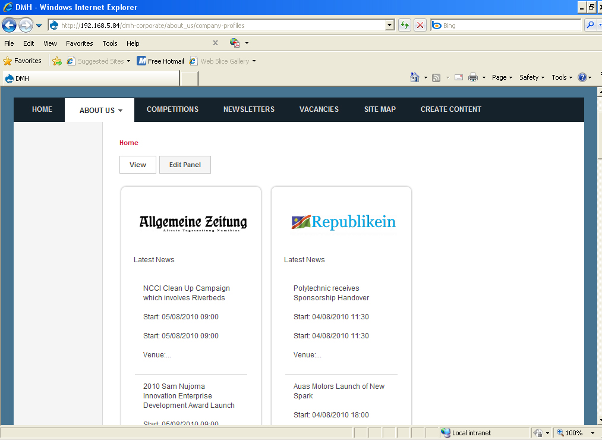602x440 pixels.
Task: Click the Bing search magnifier button
Action: tap(590, 25)
